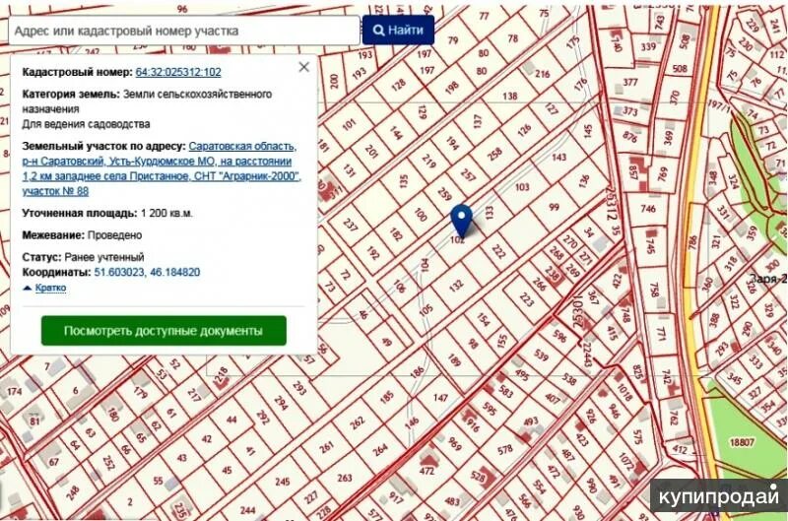
Task: Select parcel 539 on the map
Action: point(541,355)
